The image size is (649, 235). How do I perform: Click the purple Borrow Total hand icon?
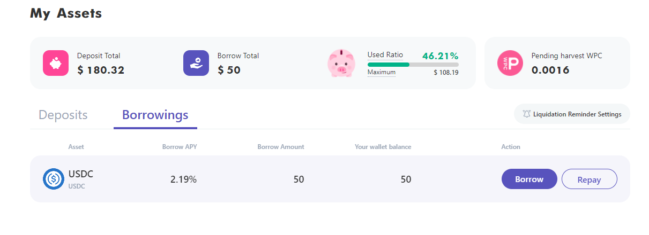(x=196, y=63)
